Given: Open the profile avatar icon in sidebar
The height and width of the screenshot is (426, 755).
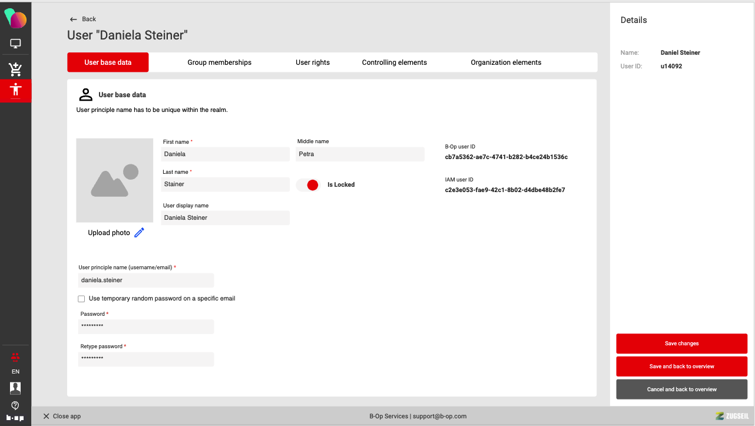Looking at the screenshot, I should (15, 388).
